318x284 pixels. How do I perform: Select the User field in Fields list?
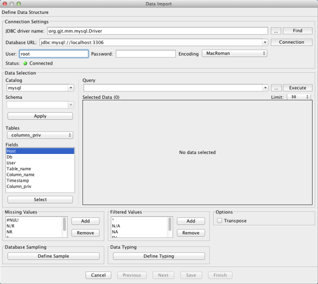click(x=40, y=163)
